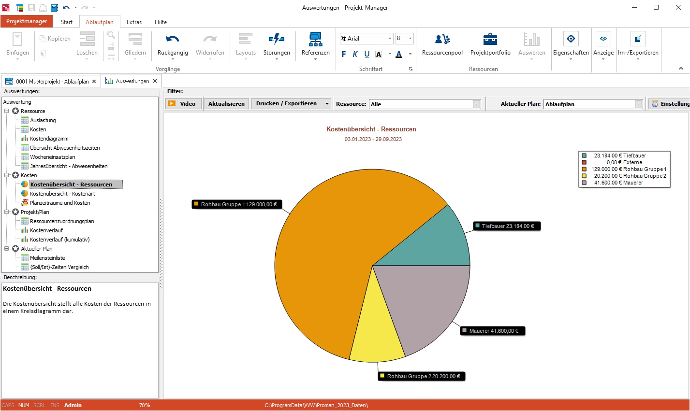This screenshot has height=411, width=690.
Task: Open the font color dropdown arrow
Action: (410, 54)
